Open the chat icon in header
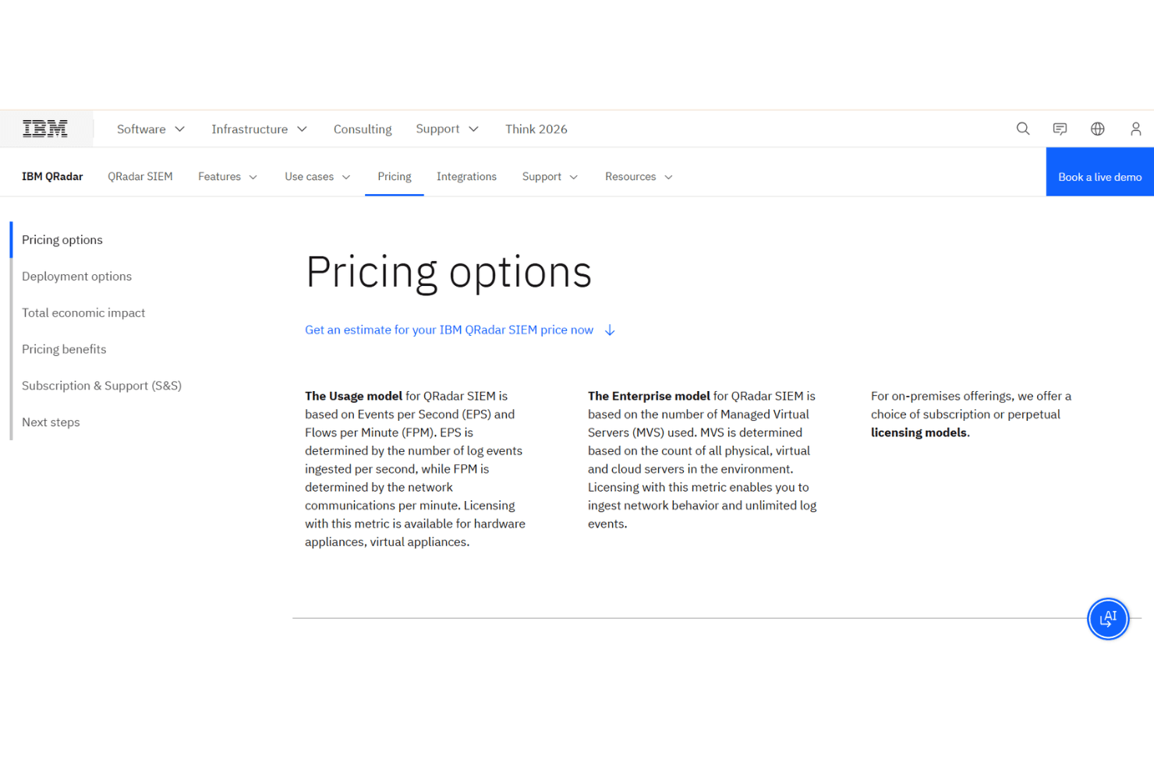The height and width of the screenshot is (769, 1154). 1060,129
